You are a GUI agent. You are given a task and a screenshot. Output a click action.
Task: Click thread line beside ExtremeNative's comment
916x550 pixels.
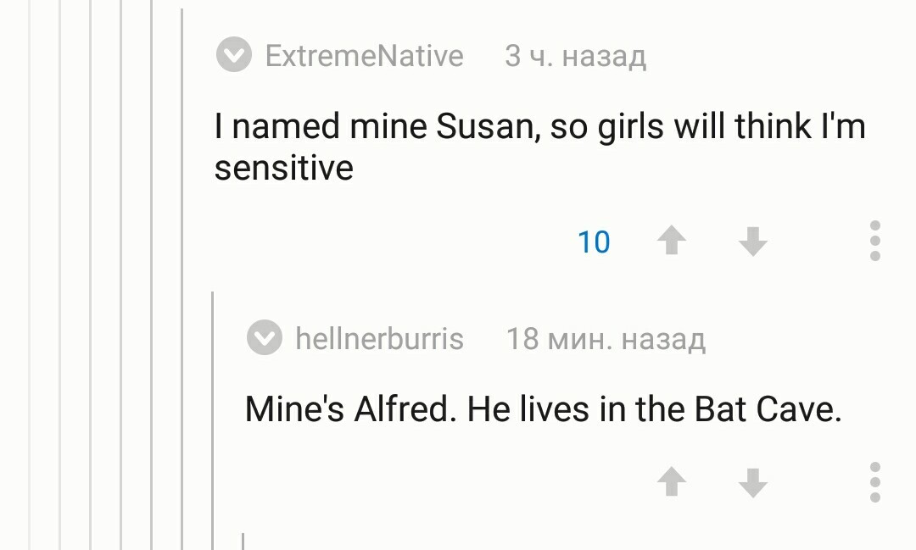(x=182, y=254)
